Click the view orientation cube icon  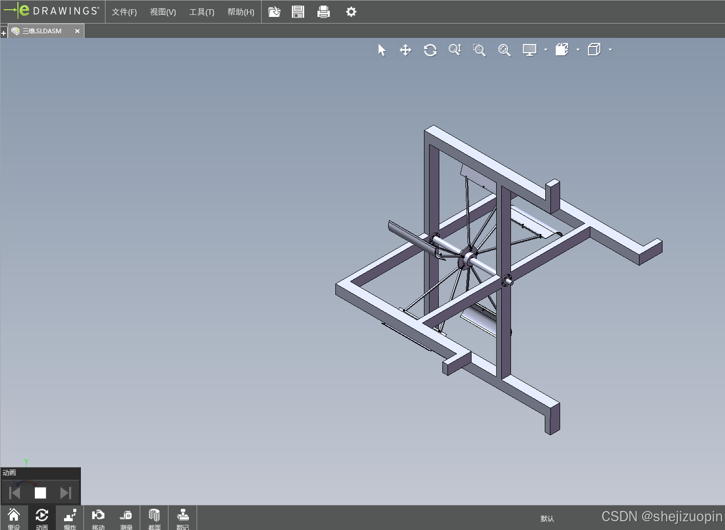[x=594, y=50]
